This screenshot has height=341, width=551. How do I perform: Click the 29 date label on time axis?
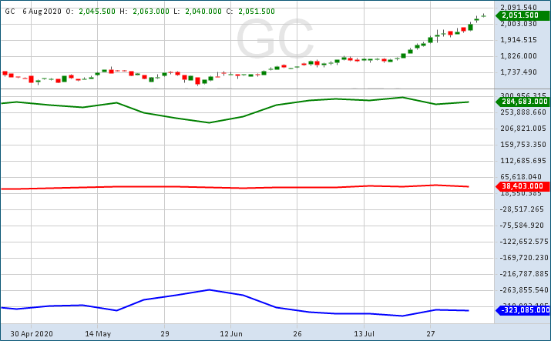tap(164, 333)
